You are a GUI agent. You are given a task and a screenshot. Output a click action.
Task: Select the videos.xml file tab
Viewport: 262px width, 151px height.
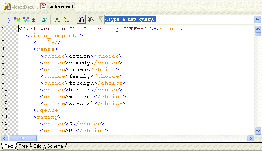(x=57, y=7)
